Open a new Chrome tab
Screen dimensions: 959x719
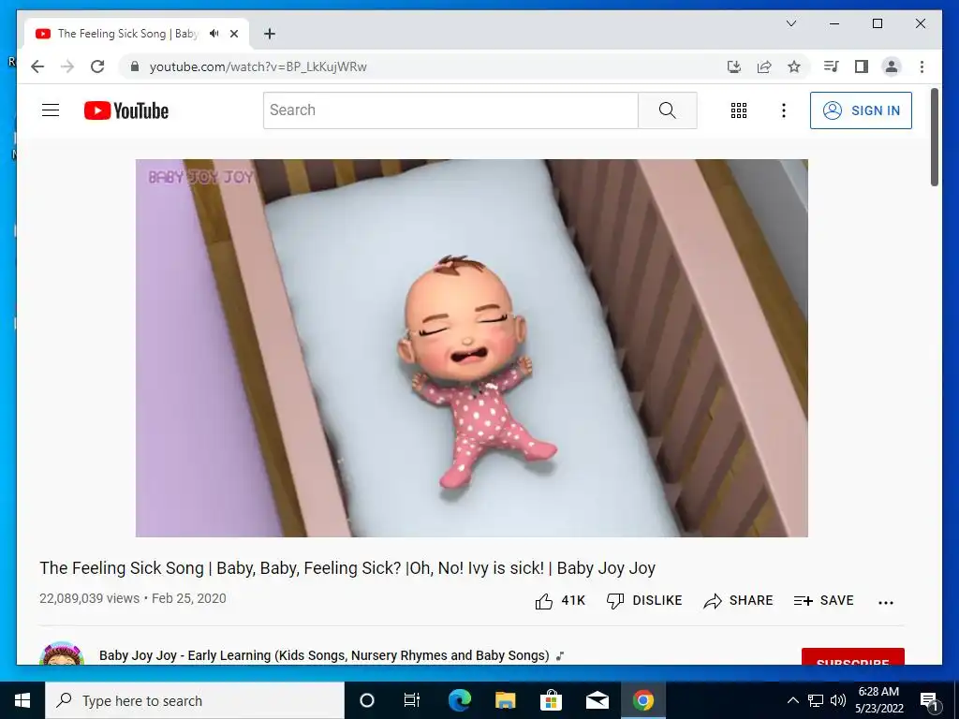pos(269,34)
